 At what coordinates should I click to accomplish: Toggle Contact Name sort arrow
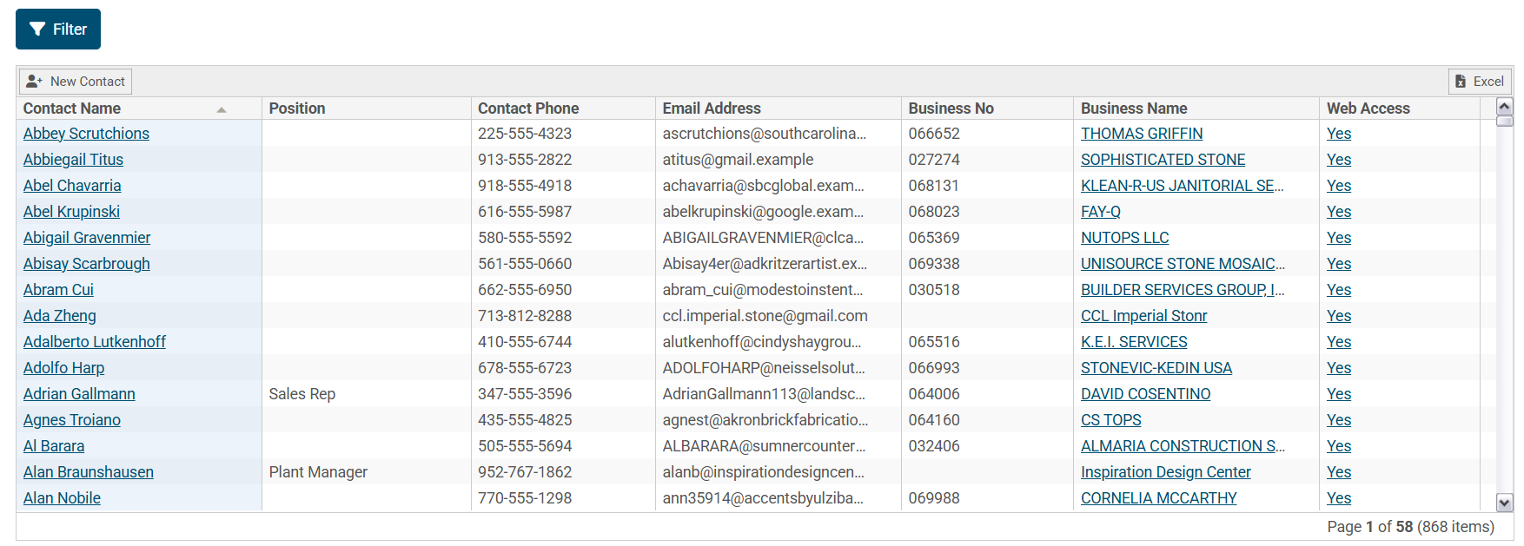coord(222,109)
